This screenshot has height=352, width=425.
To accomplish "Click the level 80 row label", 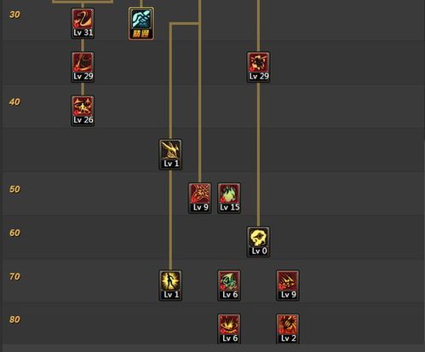I will pos(14,320).
